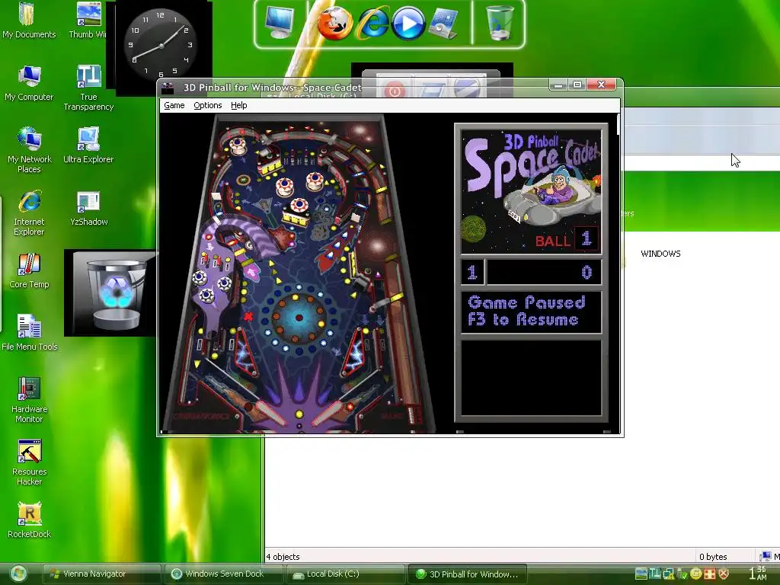Viewport: 780px width, 585px height.
Task: Open the Options menu in 3D Pinball
Action: 207,105
